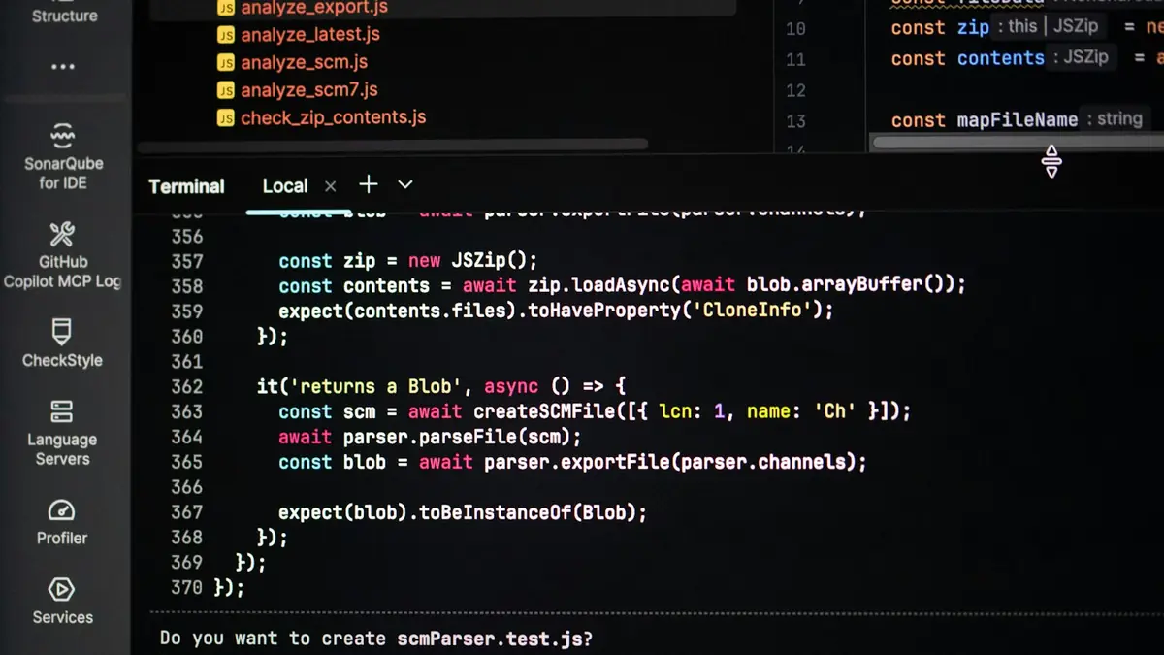The width and height of the screenshot is (1164, 655).
Task: Close the Local terminal tab
Action: tap(330, 186)
